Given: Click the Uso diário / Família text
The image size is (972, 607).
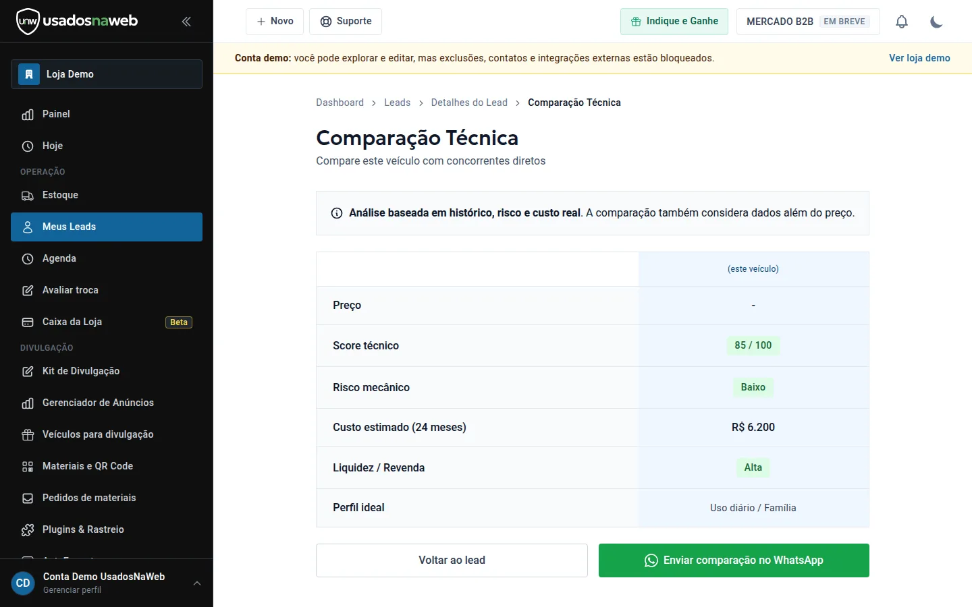Looking at the screenshot, I should click(x=753, y=508).
